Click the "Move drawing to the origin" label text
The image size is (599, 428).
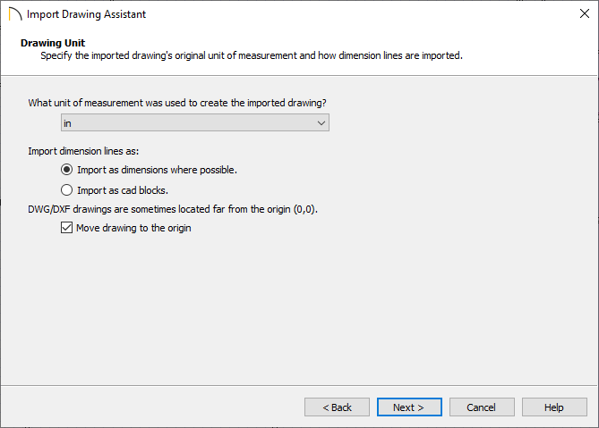pyautogui.click(x=133, y=228)
